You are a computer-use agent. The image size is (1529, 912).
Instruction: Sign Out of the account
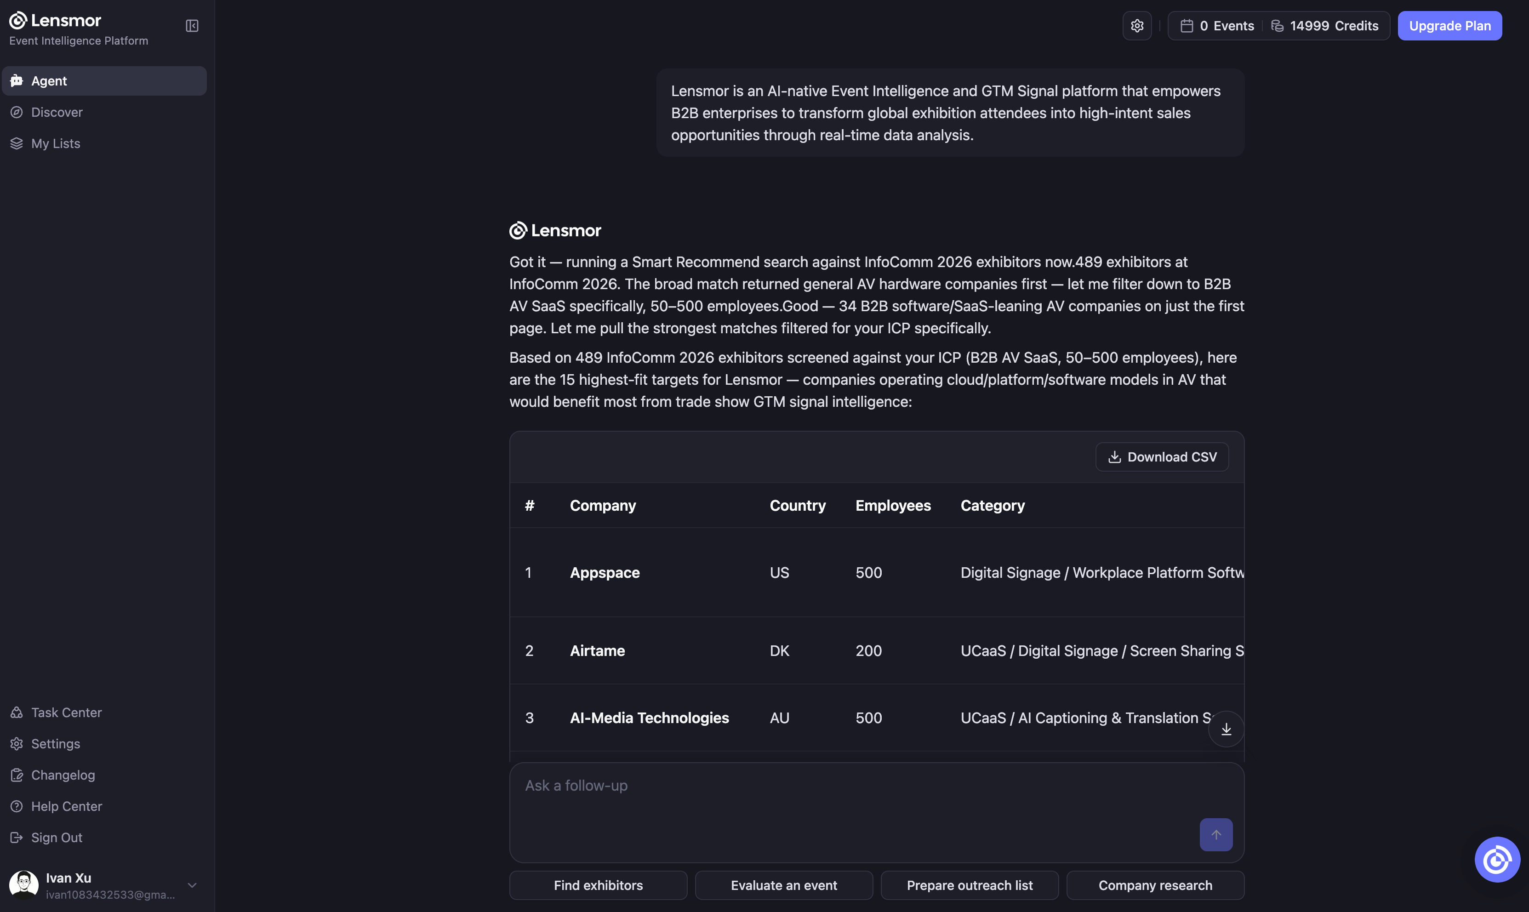[x=104, y=838]
